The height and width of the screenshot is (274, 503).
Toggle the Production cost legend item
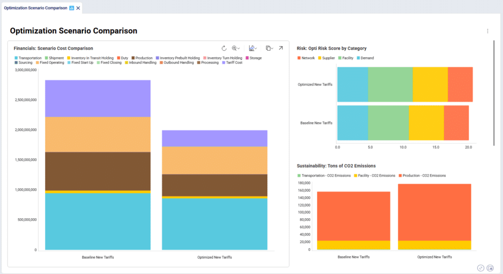(x=142, y=58)
